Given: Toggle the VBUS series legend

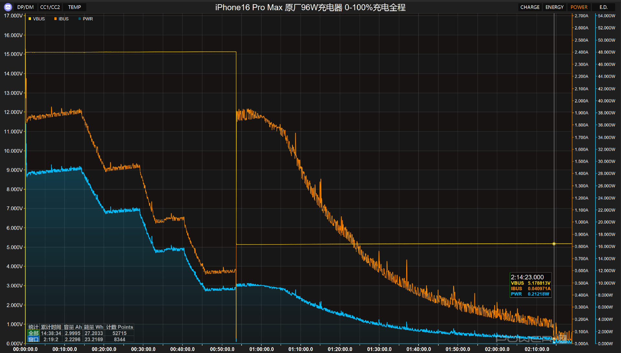Looking at the screenshot, I should point(38,19).
